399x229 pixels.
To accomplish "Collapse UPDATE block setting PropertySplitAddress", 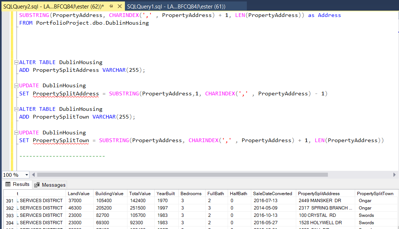I will pyautogui.click(x=16, y=86).
